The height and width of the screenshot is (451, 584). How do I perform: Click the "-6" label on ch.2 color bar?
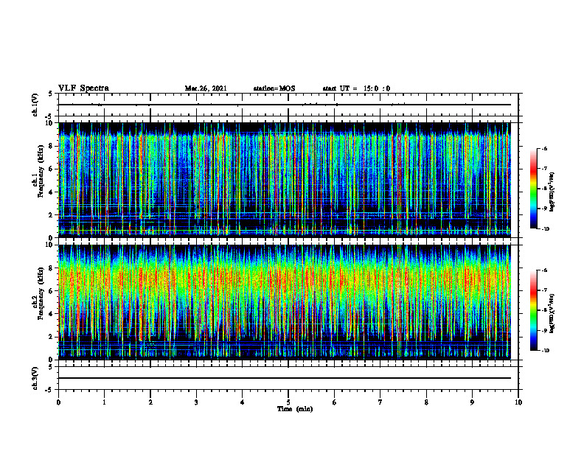(544, 270)
